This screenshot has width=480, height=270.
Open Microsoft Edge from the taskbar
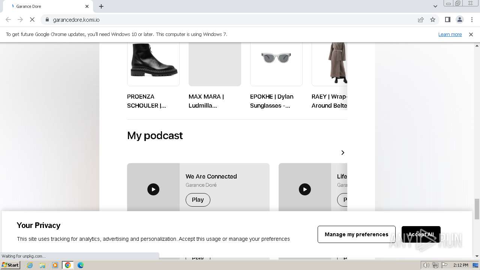coord(81,265)
